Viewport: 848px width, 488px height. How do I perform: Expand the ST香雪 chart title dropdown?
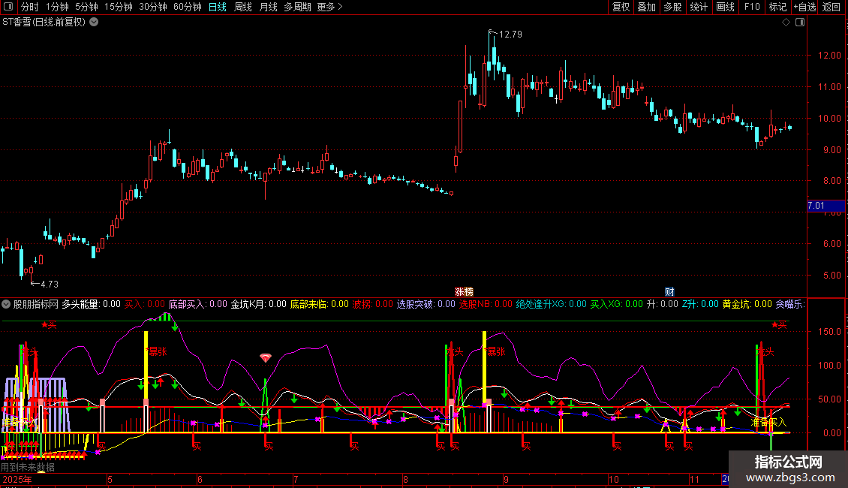[93, 23]
